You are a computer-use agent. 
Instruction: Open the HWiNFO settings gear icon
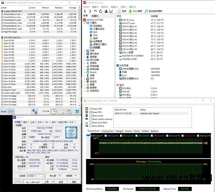point(69,111)
